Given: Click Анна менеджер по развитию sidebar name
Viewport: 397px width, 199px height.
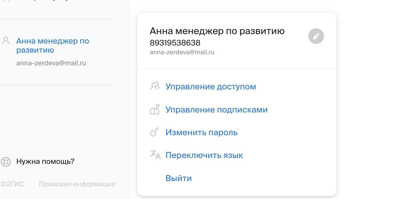Looking at the screenshot, I should [x=52, y=46].
